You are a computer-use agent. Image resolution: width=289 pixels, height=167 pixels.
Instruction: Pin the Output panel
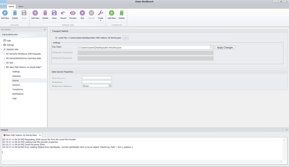(x=287, y=130)
